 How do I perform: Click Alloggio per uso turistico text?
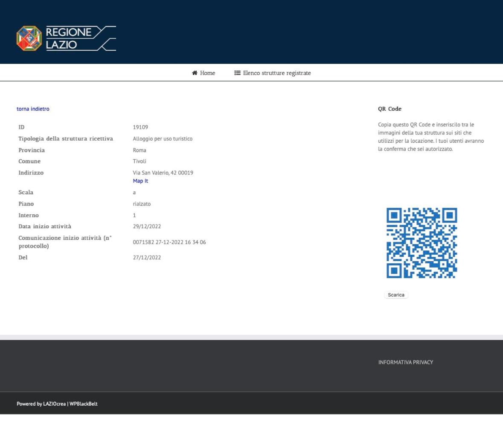click(x=163, y=139)
